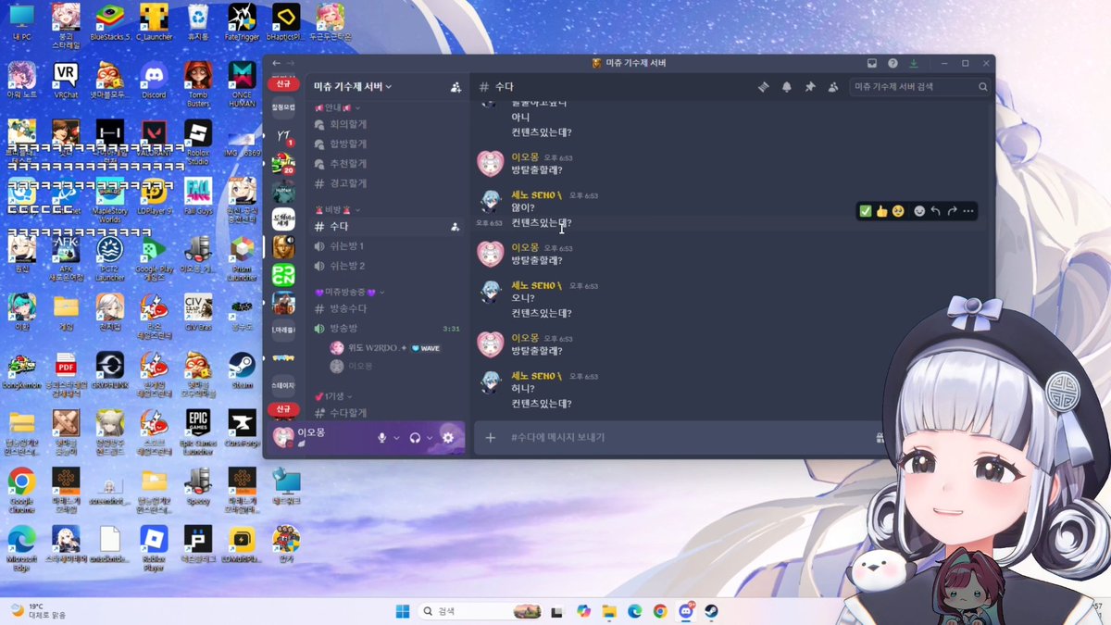This screenshot has height=625, width=1111.
Task: Forward the hovered message
Action: [952, 211]
